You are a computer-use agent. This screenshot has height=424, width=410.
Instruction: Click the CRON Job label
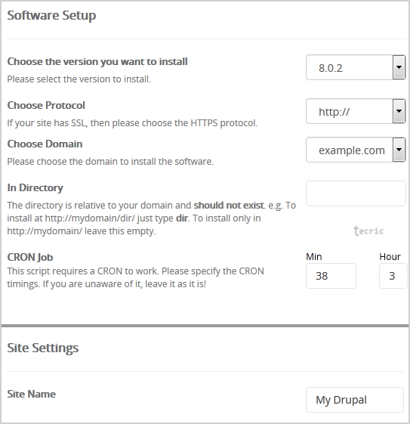coord(30,257)
